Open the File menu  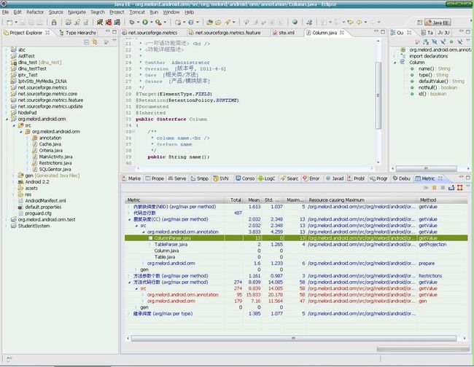coord(5,12)
